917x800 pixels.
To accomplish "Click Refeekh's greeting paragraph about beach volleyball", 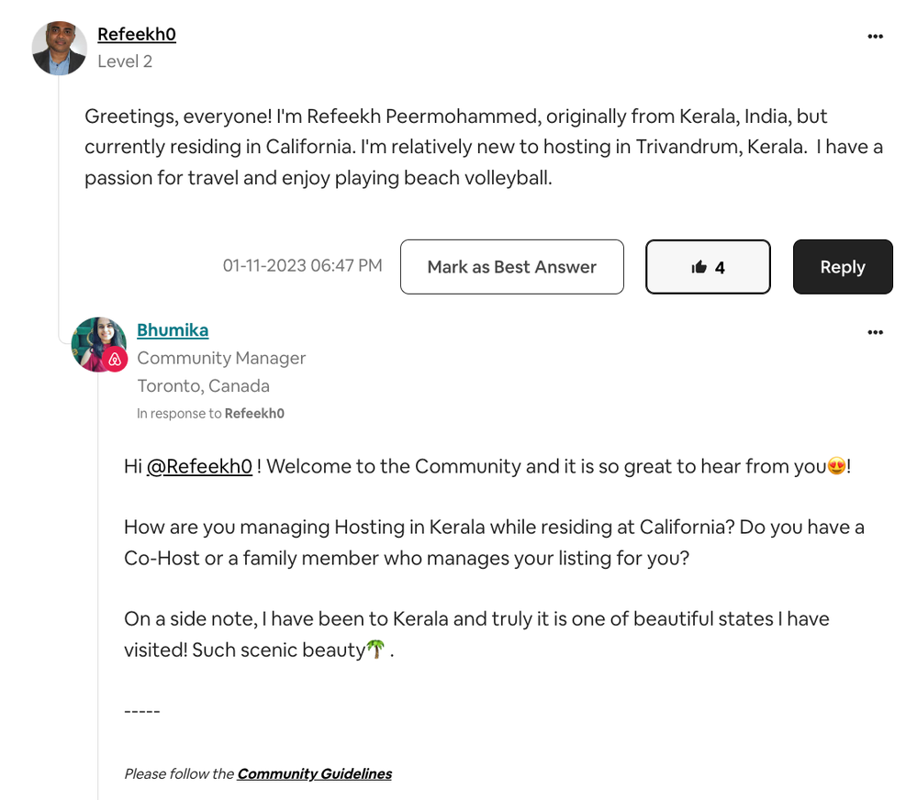I will (x=484, y=147).
